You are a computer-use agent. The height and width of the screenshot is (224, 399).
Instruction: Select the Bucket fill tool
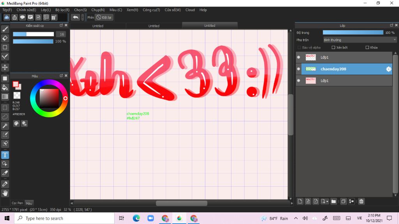tap(5, 87)
